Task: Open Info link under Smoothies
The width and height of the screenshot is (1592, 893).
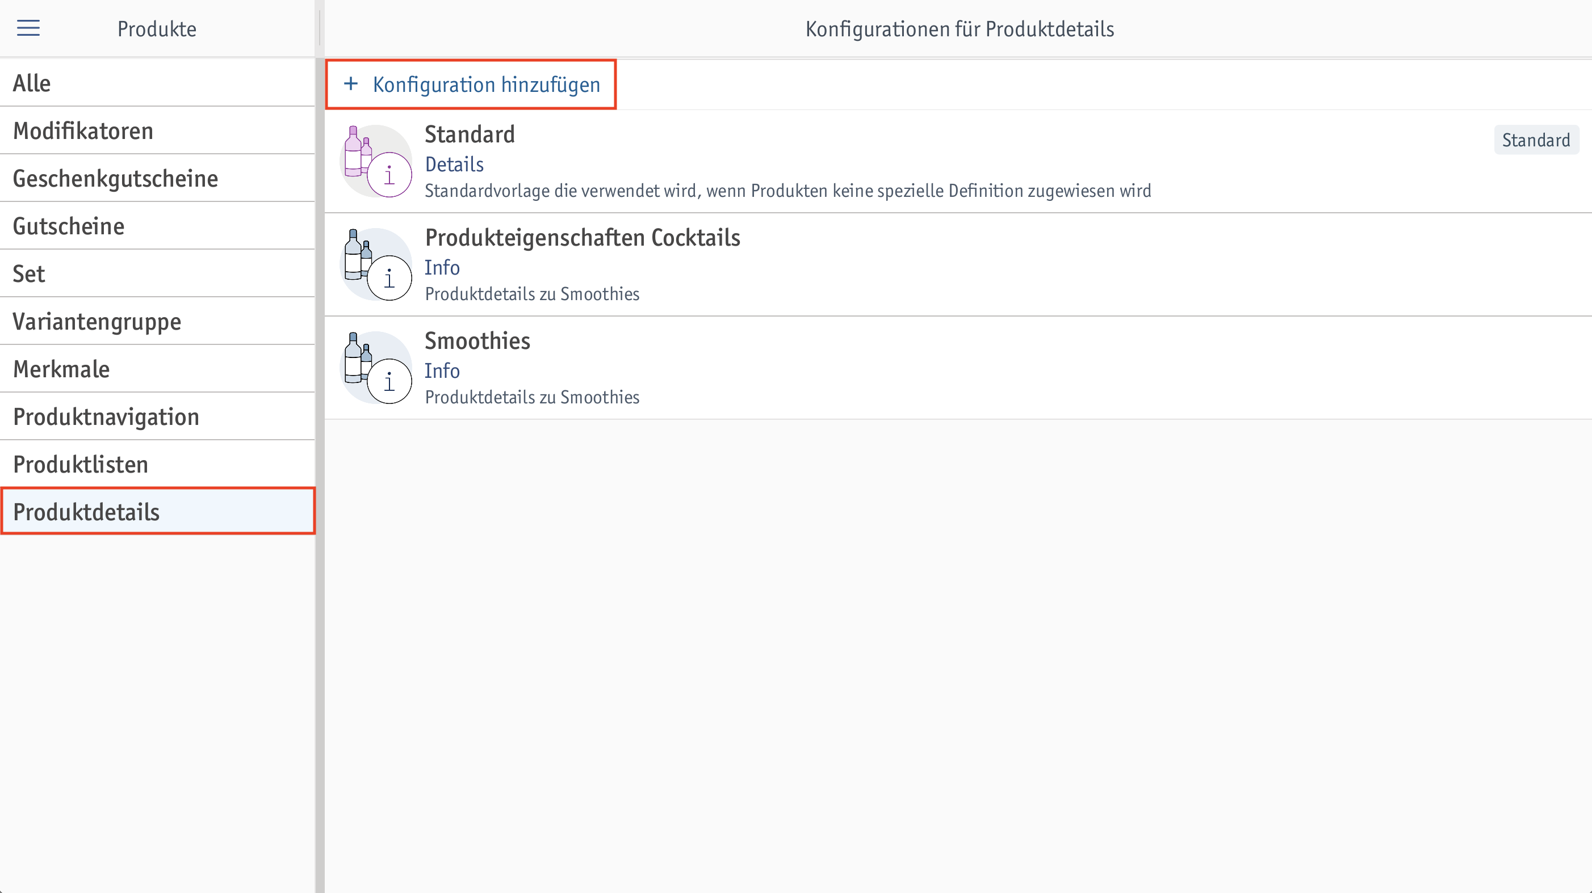Action: tap(442, 370)
